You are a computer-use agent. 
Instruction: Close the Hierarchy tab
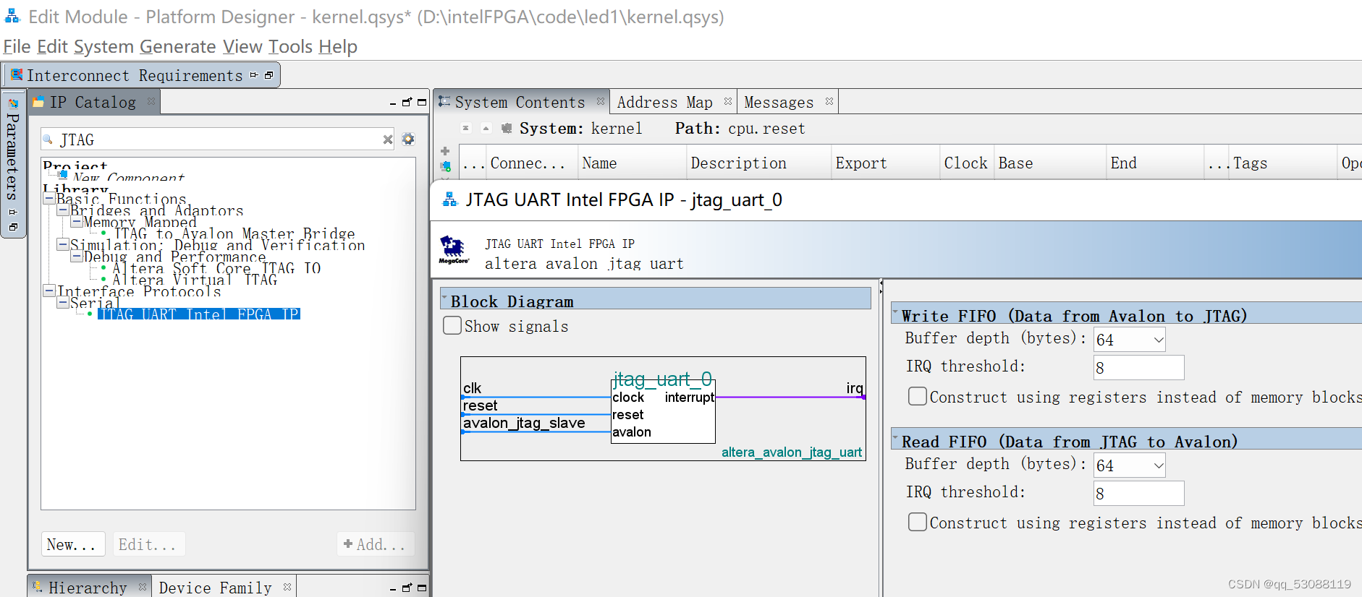pyautogui.click(x=143, y=587)
